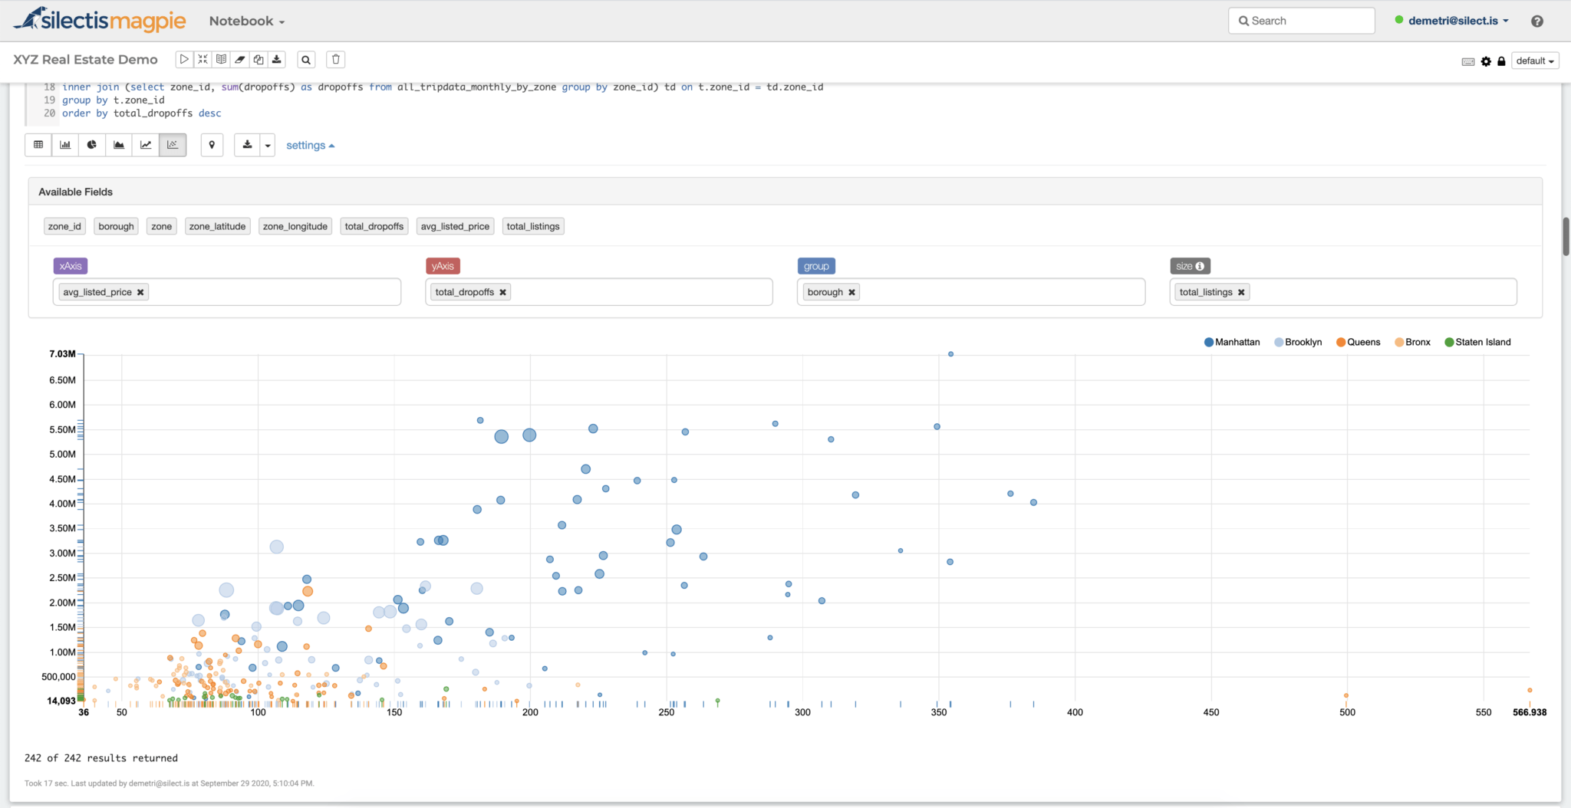Expand the chart download options arrow
This screenshot has height=808, width=1571.
(x=267, y=145)
